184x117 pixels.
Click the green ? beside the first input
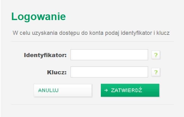(156, 55)
